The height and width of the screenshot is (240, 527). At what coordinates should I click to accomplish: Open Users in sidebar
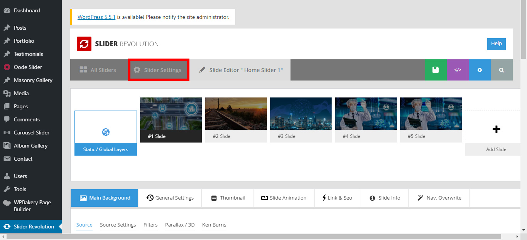[x=31, y=176]
